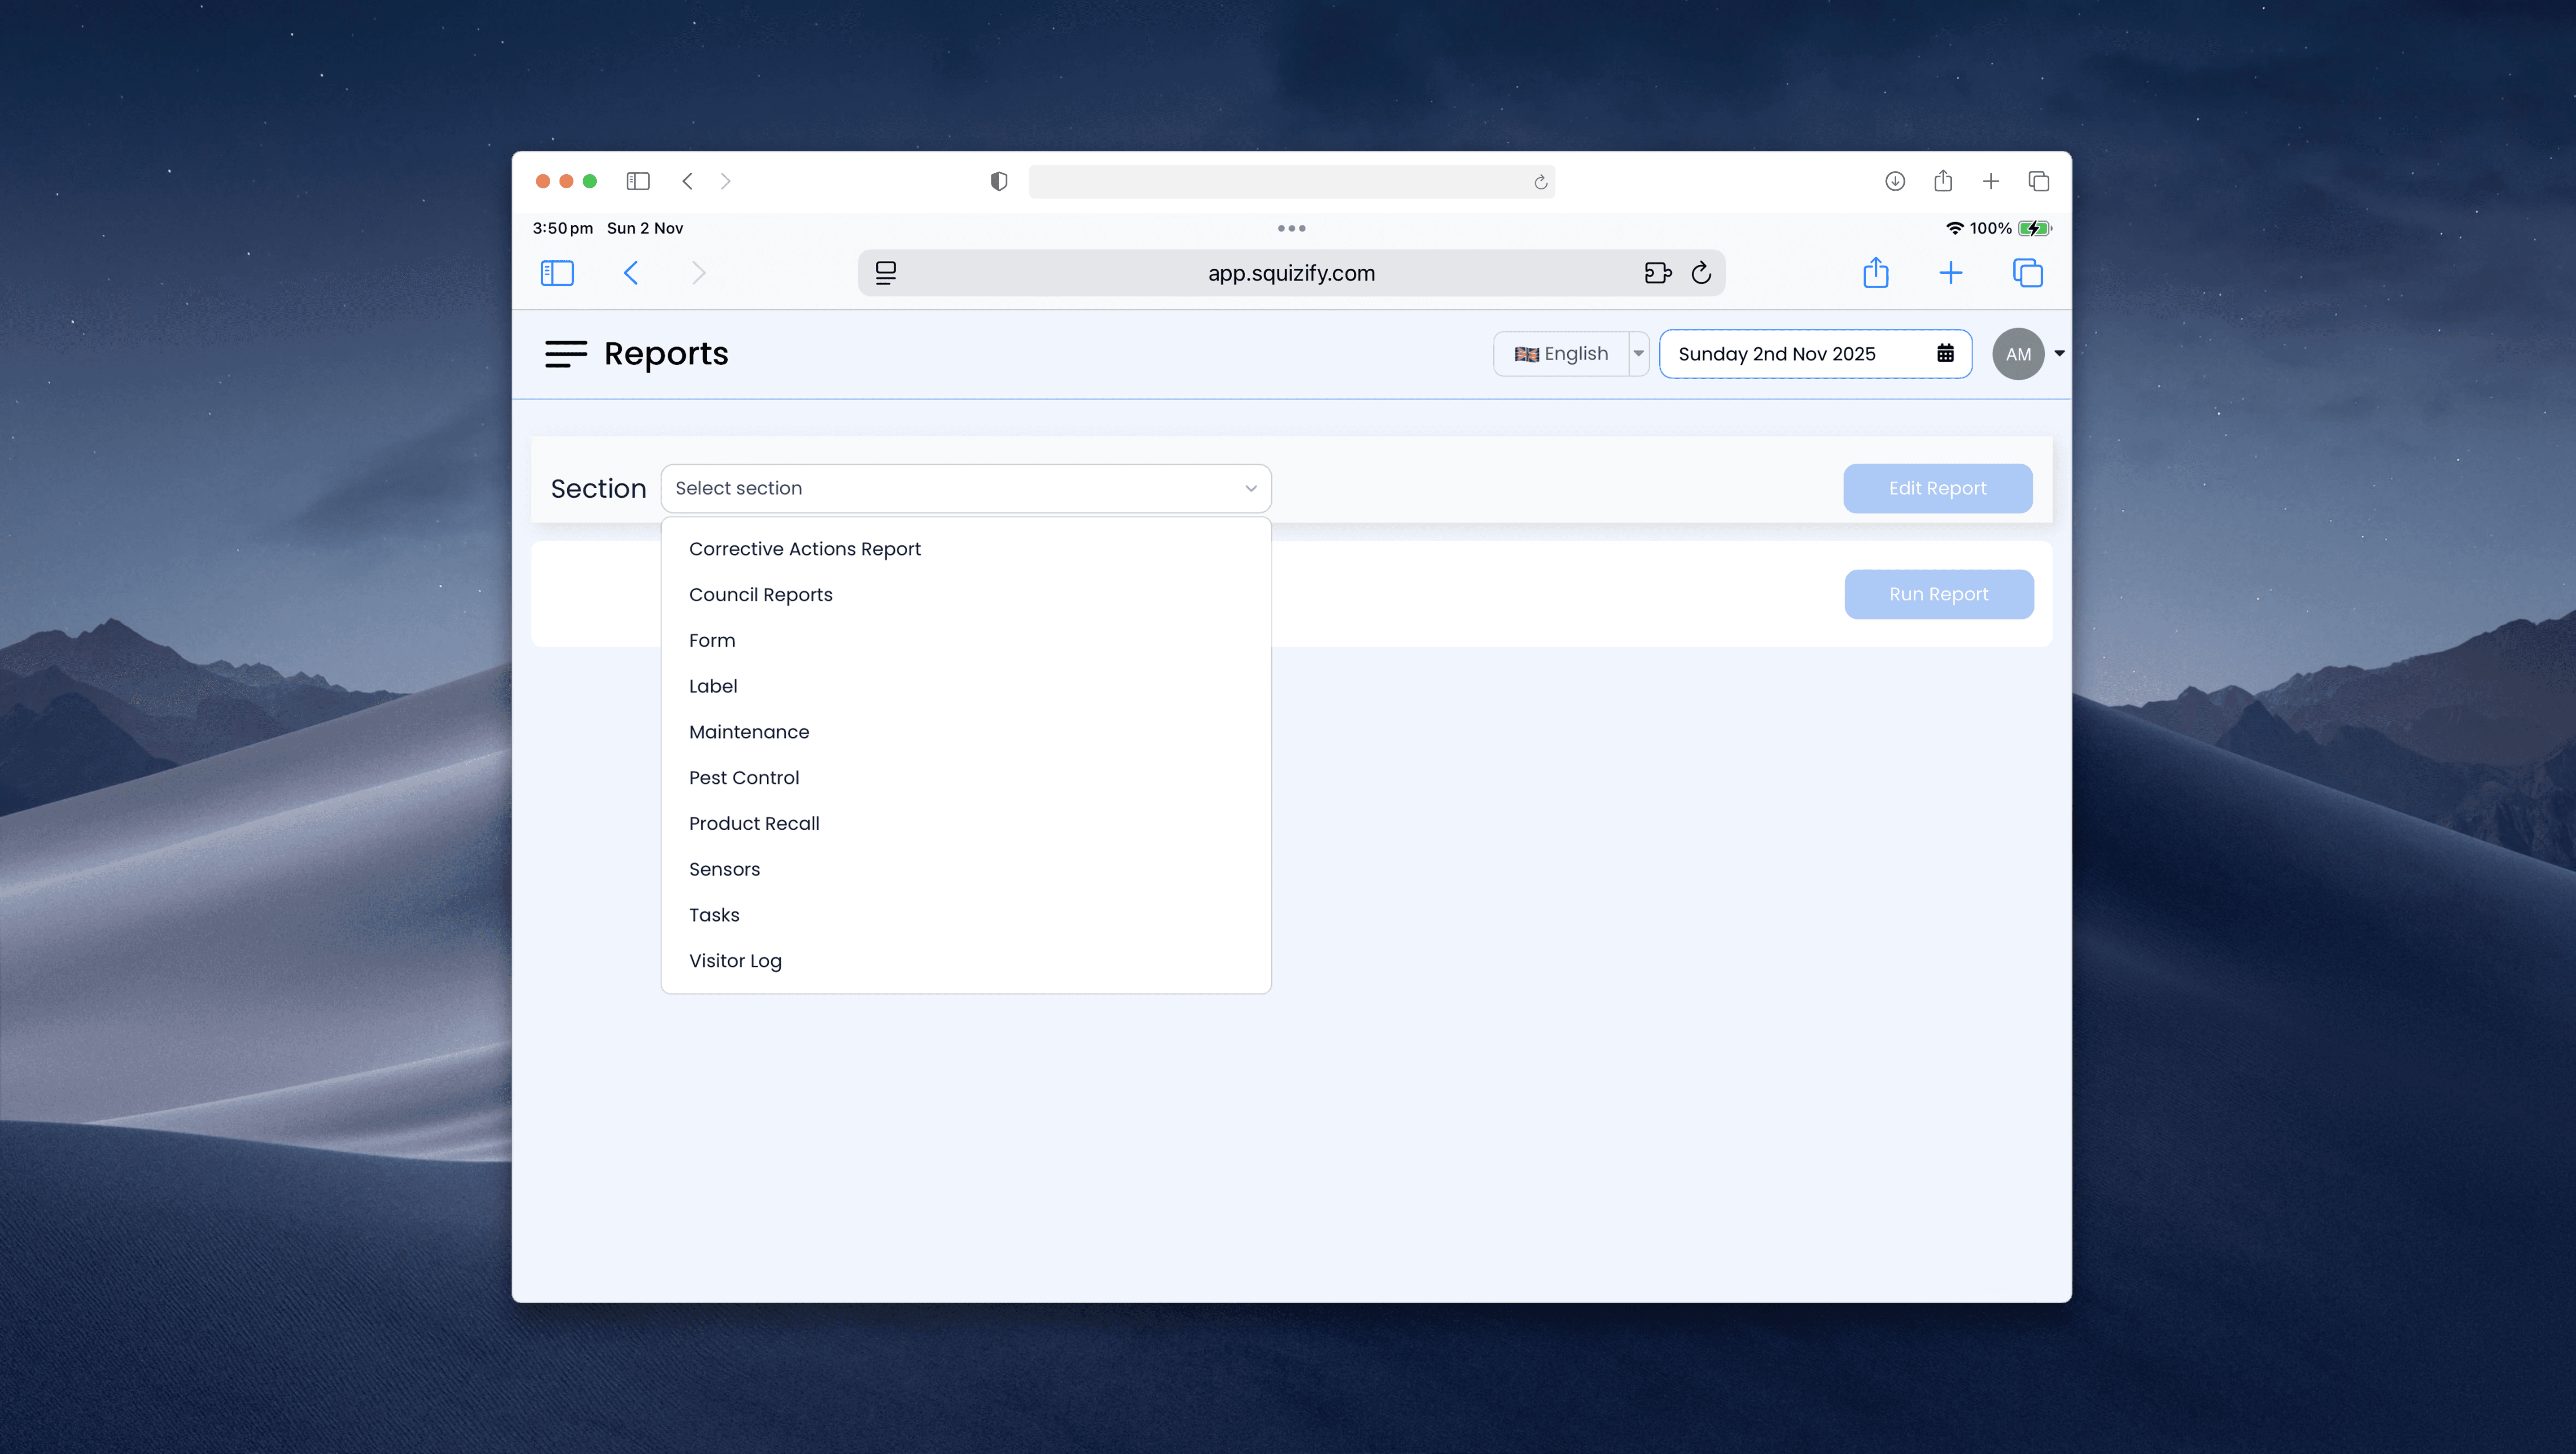Image resolution: width=2576 pixels, height=1454 pixels.
Task: Open new tab with blue plus icon
Action: click(x=1950, y=273)
